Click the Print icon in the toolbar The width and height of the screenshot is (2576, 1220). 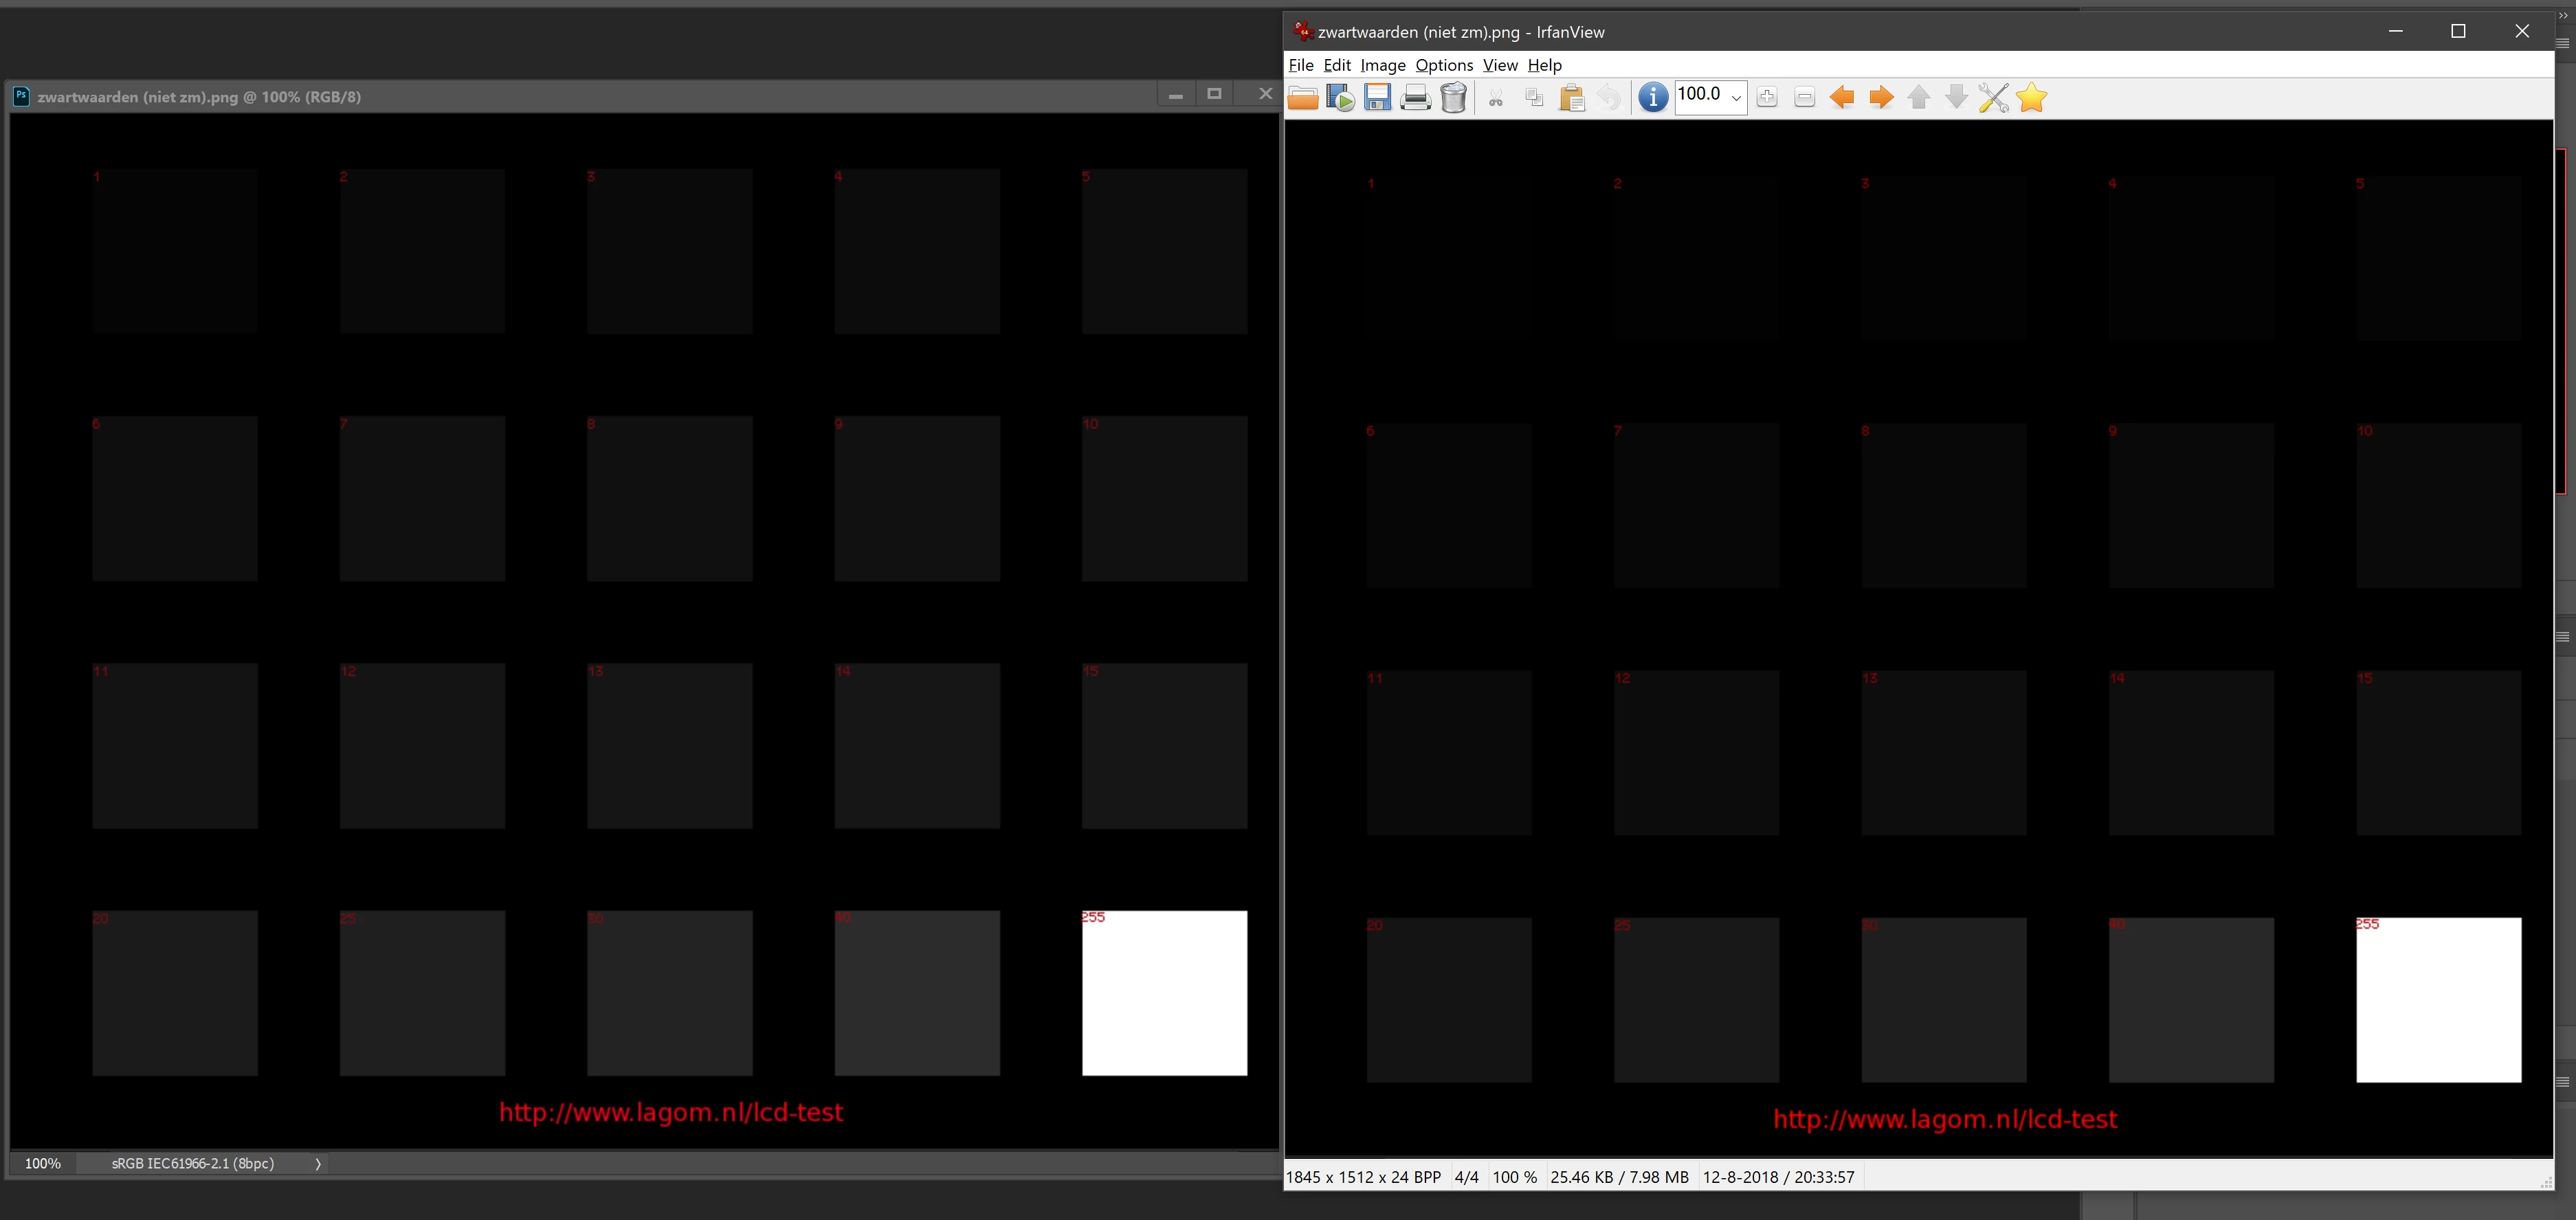pos(1415,98)
